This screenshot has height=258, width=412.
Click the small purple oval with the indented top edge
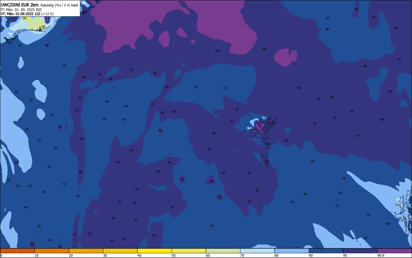(x=286, y=57)
